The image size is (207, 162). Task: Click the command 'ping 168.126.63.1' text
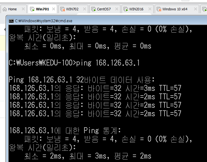pos(108,63)
